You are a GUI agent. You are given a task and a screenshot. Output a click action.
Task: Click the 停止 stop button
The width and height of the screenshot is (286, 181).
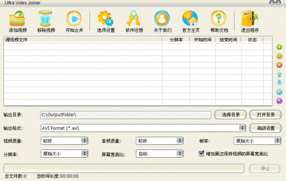[265, 169]
